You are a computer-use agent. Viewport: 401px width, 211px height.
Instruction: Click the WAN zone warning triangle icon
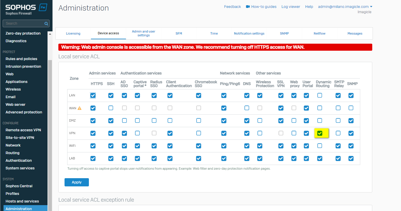[x=79, y=108]
